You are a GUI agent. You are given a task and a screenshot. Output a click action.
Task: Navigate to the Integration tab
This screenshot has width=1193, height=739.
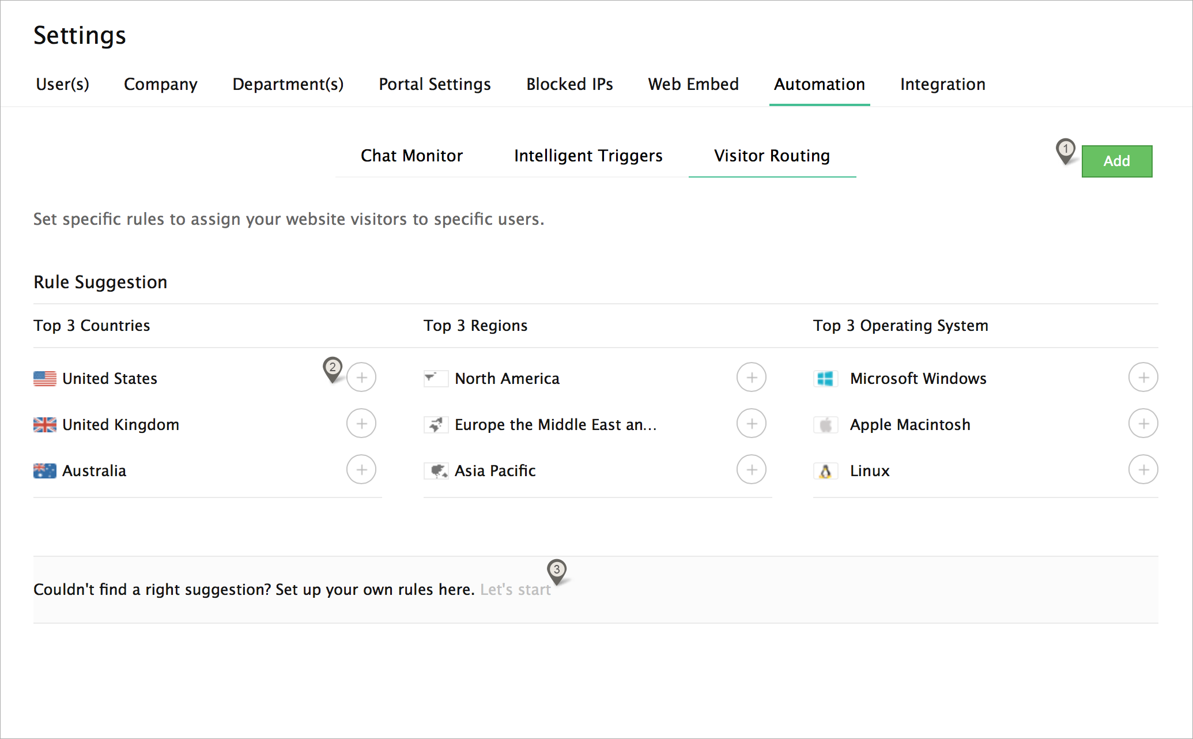click(942, 84)
